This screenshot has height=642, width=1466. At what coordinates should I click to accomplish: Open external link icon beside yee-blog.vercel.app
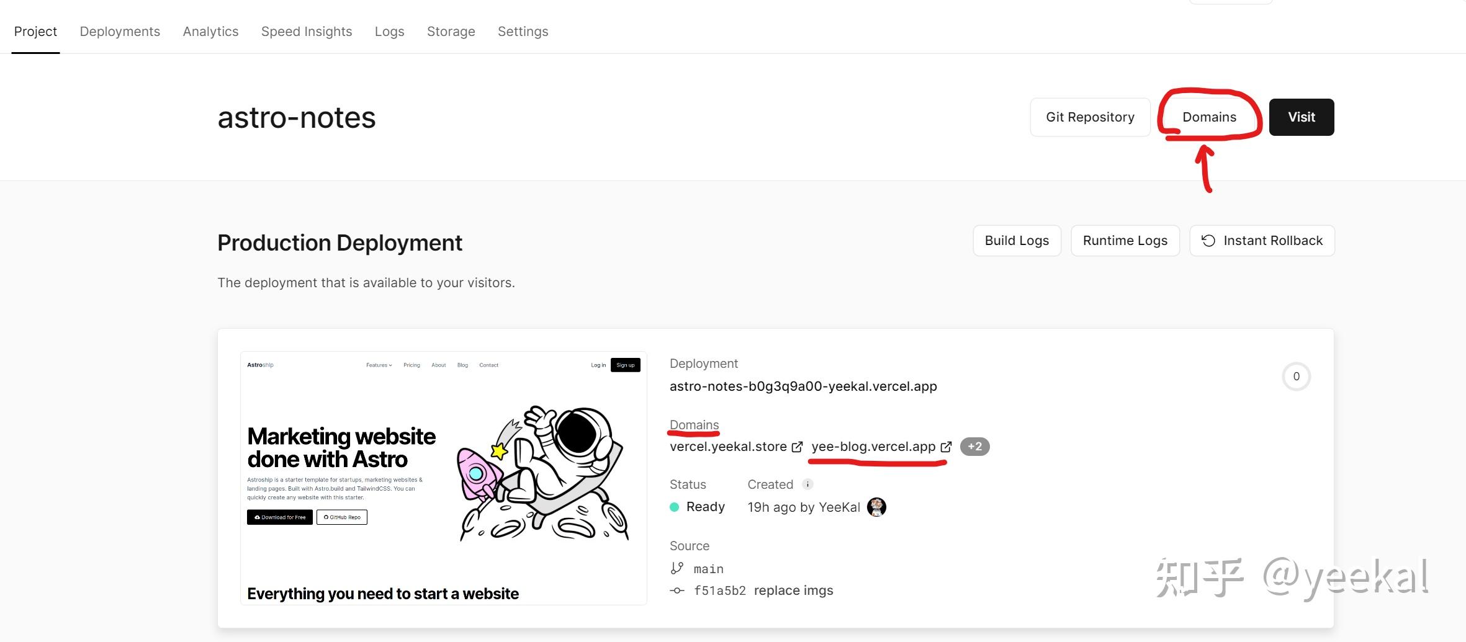pyautogui.click(x=946, y=447)
